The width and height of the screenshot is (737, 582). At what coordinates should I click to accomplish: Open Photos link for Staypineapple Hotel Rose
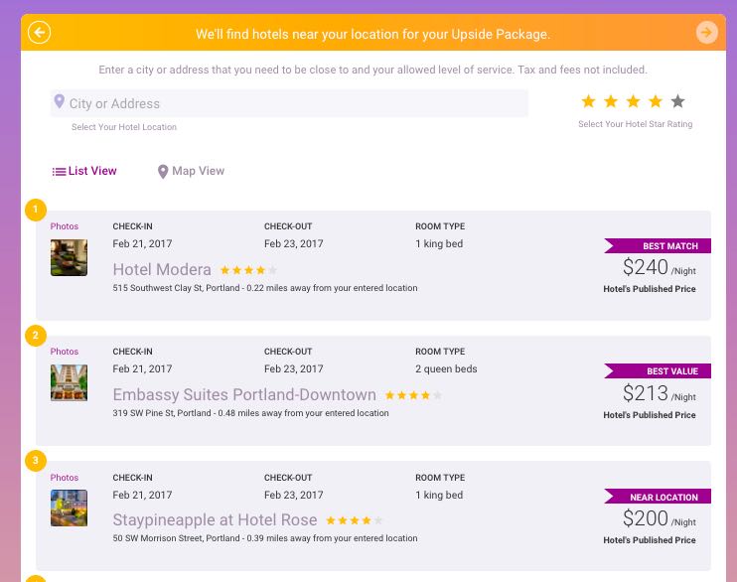tap(65, 477)
